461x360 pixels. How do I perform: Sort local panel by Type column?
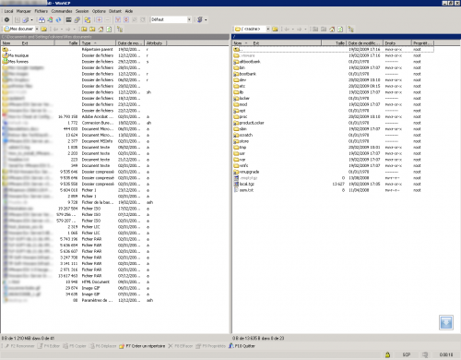point(98,43)
